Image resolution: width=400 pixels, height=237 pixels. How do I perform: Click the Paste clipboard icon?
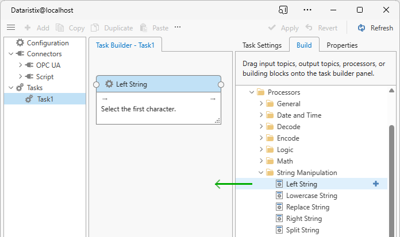point(144,28)
